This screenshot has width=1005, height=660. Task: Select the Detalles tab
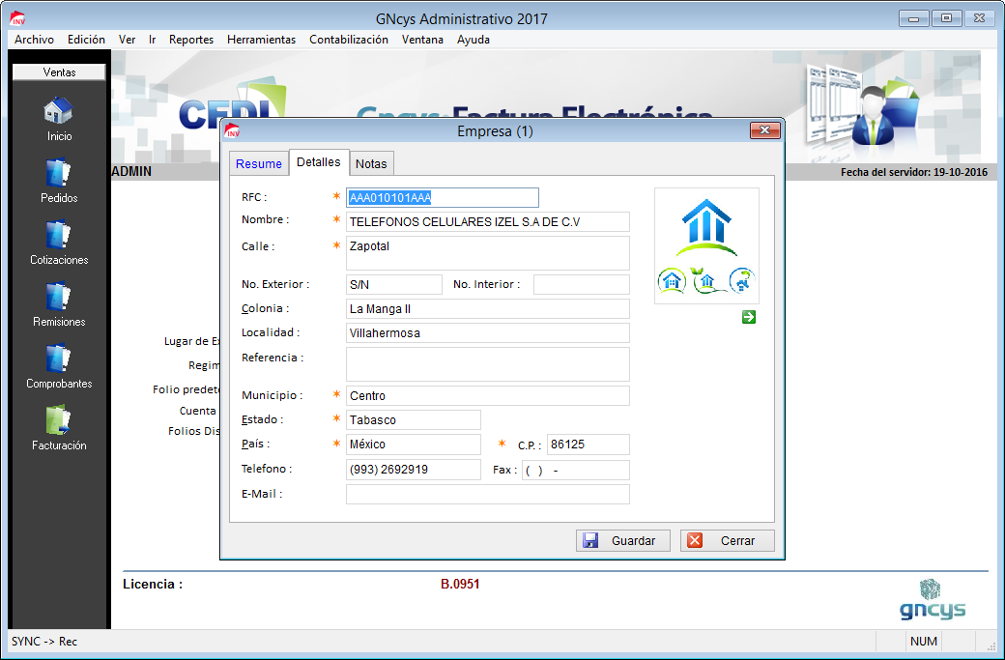click(319, 162)
